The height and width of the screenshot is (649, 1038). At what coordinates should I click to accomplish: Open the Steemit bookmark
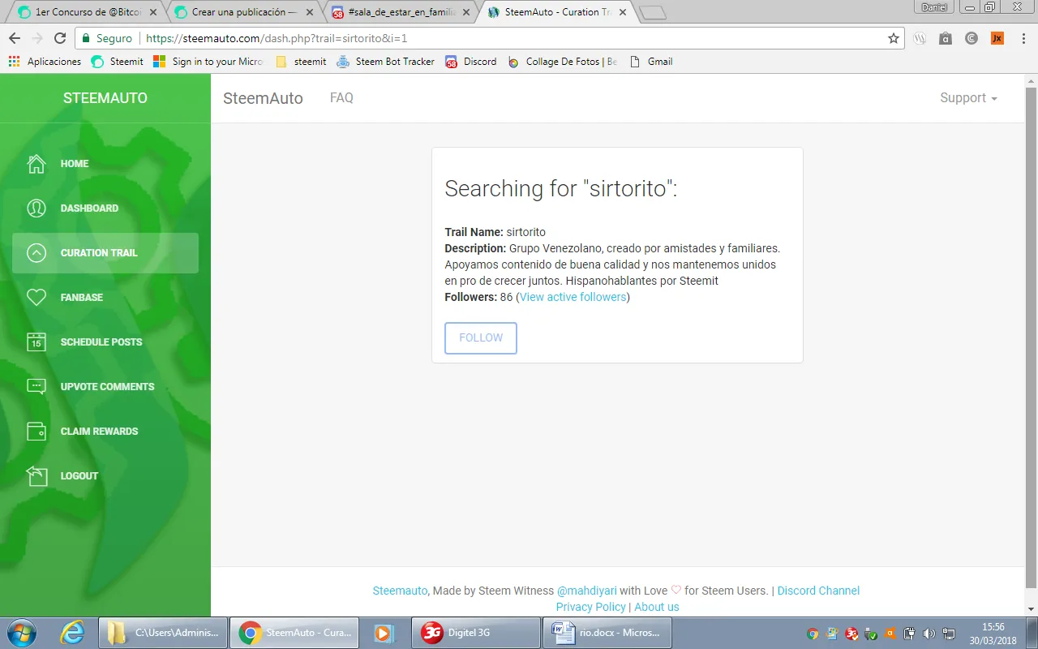click(x=118, y=62)
